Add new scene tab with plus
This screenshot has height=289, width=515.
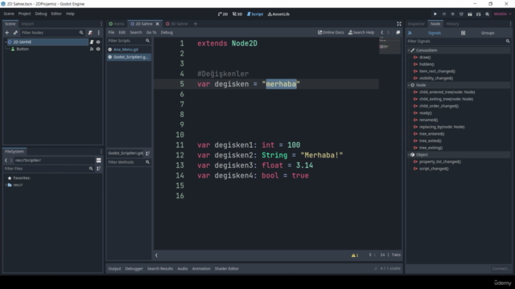click(196, 24)
